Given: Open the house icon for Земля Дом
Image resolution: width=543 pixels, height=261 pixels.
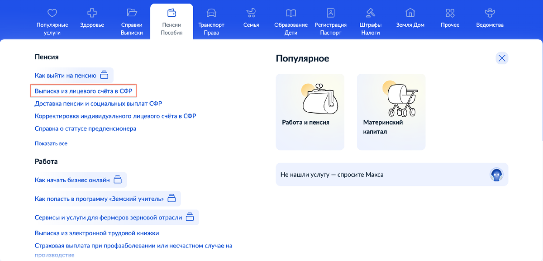Looking at the screenshot, I should [410, 13].
